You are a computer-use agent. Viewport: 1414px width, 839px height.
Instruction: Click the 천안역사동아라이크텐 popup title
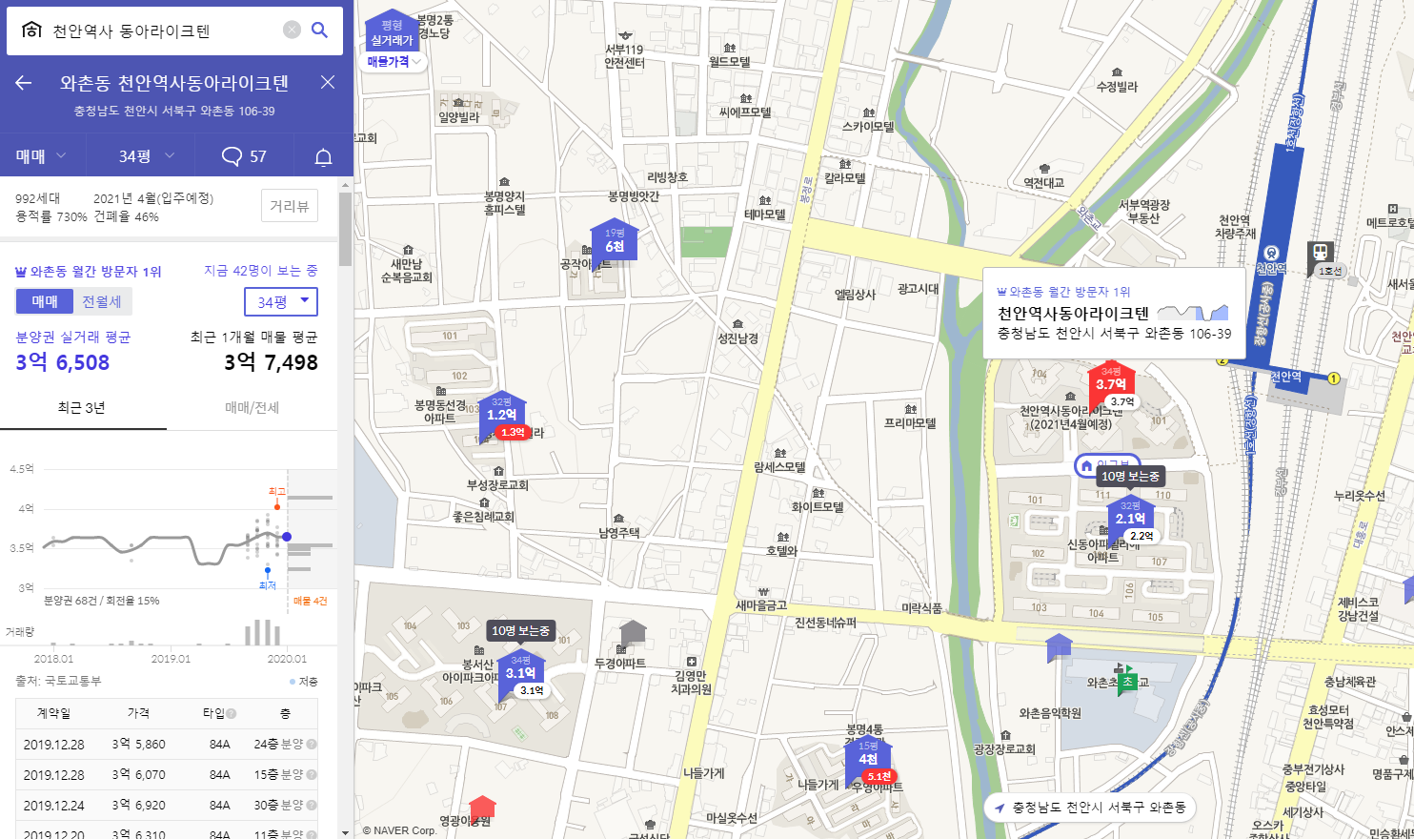coord(1073,313)
